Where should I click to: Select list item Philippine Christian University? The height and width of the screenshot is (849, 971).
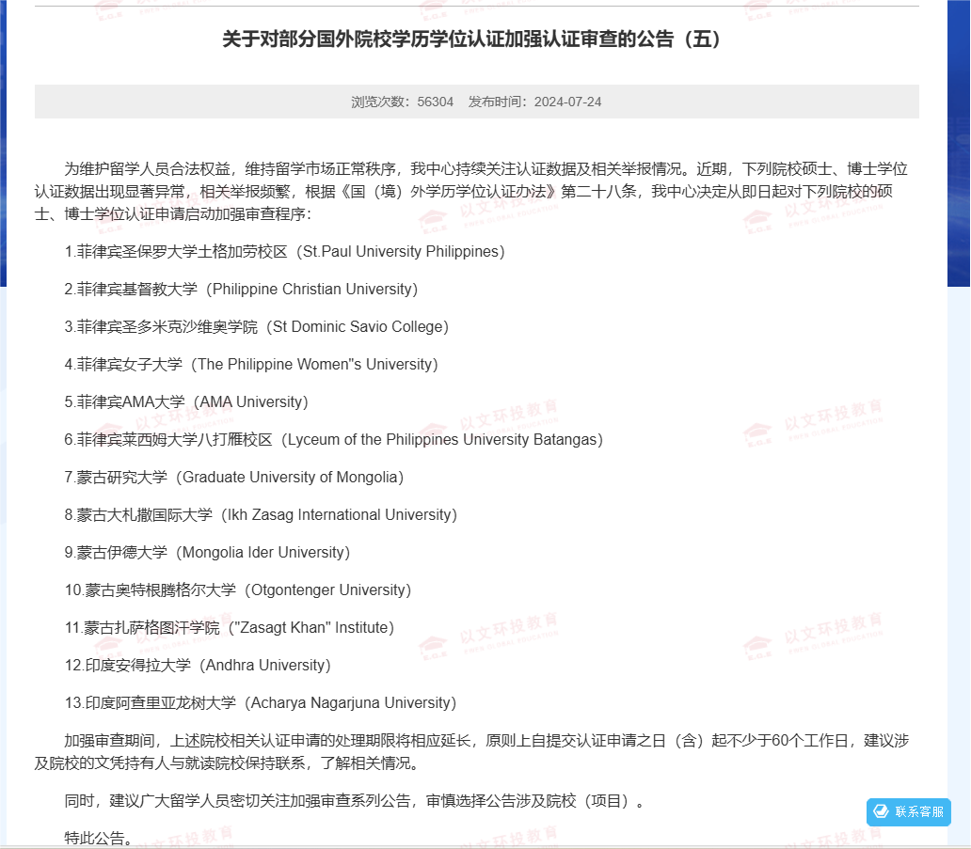click(x=242, y=290)
